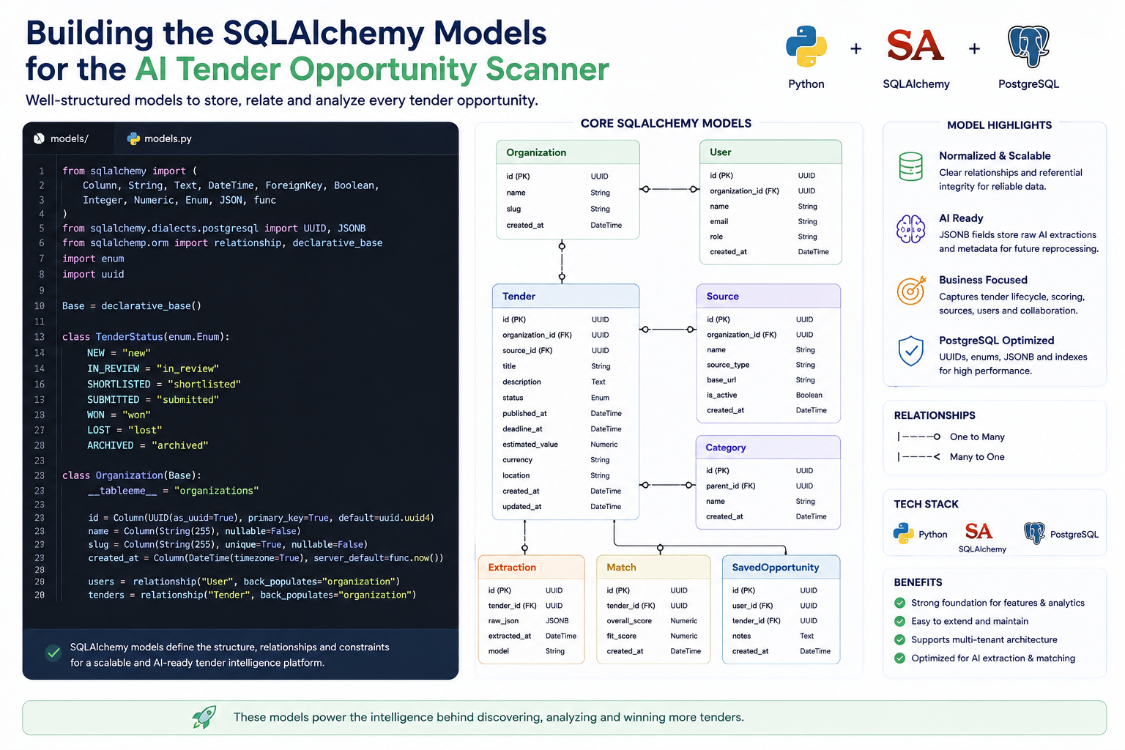Click check icon beside Easy to extend
1125x750 pixels.
click(x=899, y=621)
